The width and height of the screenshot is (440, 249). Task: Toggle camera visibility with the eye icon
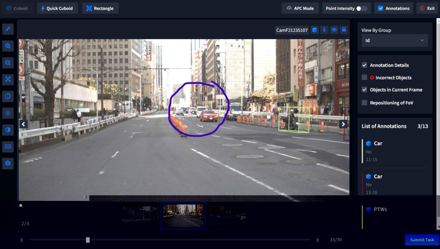[334, 30]
